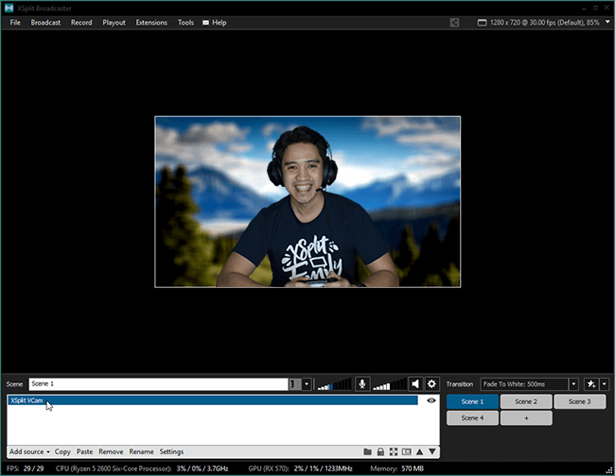Image resolution: width=615 pixels, height=476 pixels.
Task: Toggle the microphone mute button
Action: (x=362, y=384)
